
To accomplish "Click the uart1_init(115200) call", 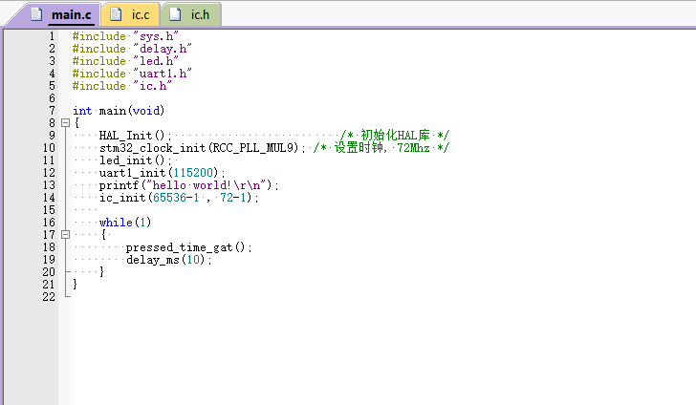I will coord(162,173).
